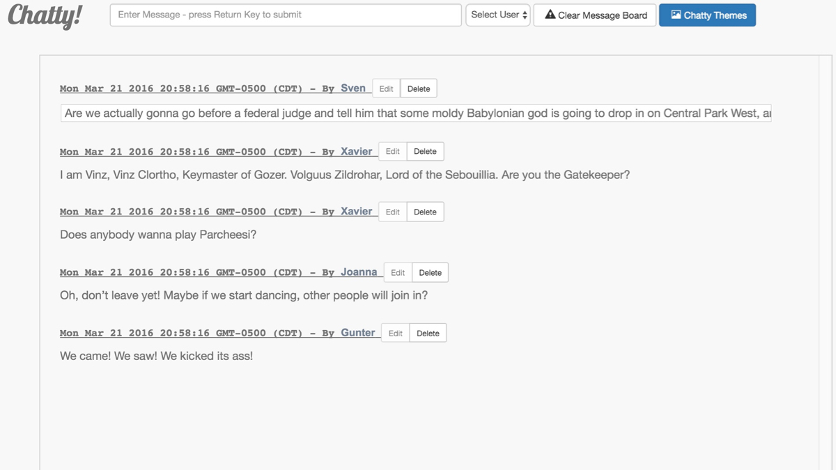Image resolution: width=836 pixels, height=470 pixels.
Task: Delete Sven's message
Action: pyautogui.click(x=419, y=88)
